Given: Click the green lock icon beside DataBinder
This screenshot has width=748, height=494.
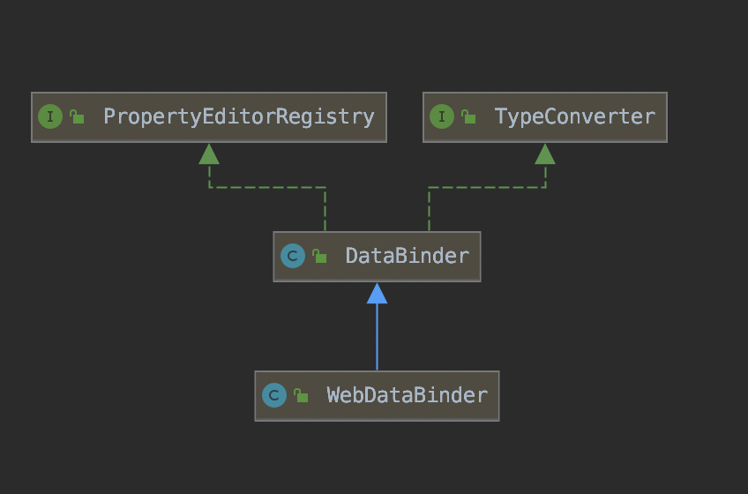Looking at the screenshot, I should (319, 256).
